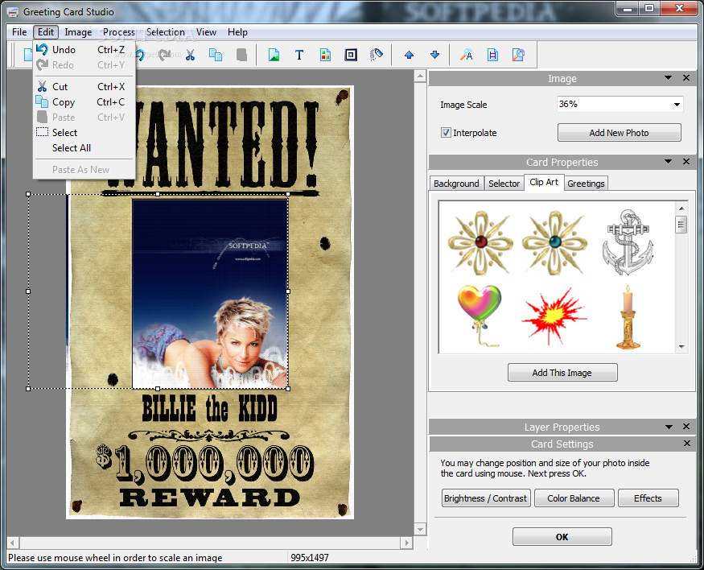Click canvas vertical scrollbar up arrow
704x570 pixels.
coord(420,76)
